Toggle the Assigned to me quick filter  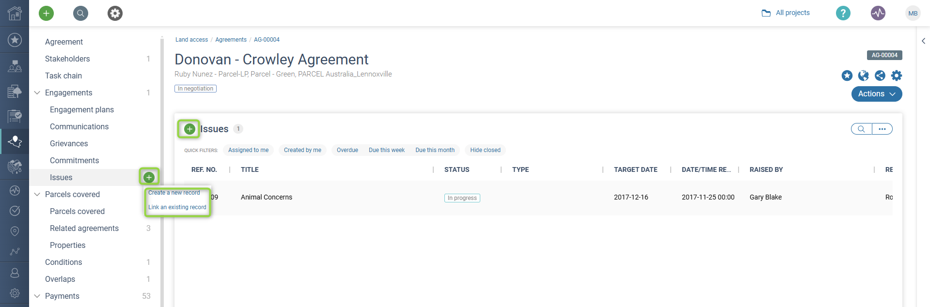click(249, 150)
